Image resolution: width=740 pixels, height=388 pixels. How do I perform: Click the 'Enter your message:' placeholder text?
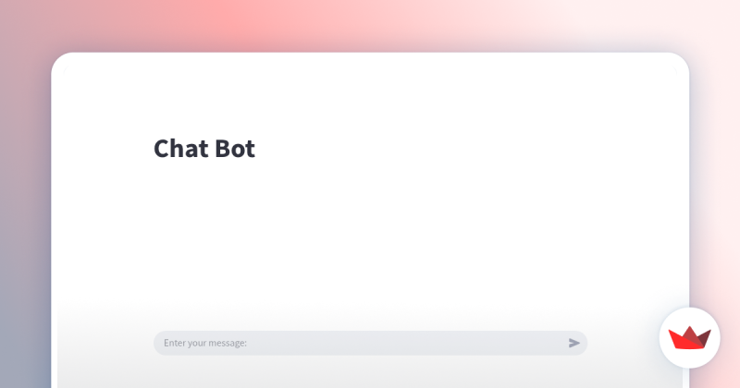click(205, 344)
